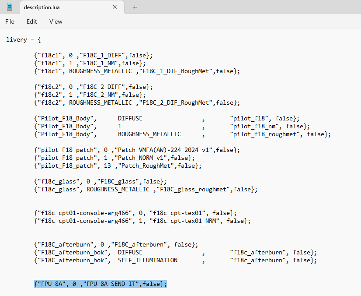361x296 pixels.
Task: Click the highlighted FPU_8A_SEND_IT line
Action: [x=100, y=284]
